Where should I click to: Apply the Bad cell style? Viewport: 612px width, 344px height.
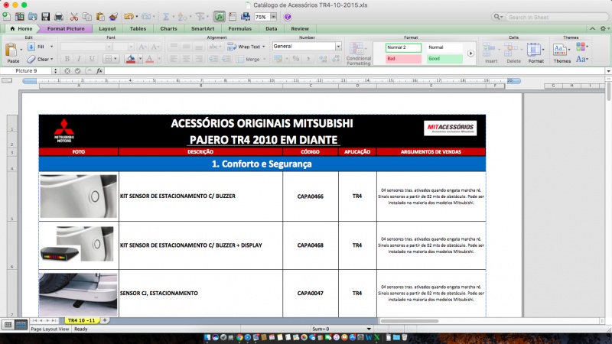point(403,59)
